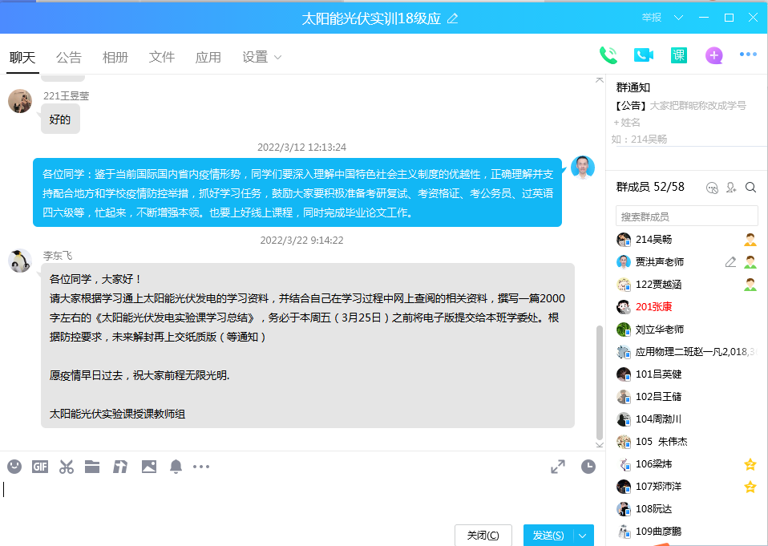Open message history clock icon
768x546 pixels.
pyautogui.click(x=588, y=467)
